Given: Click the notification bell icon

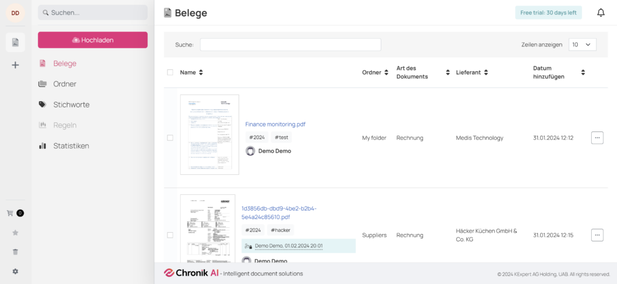Looking at the screenshot, I should click(x=600, y=13).
